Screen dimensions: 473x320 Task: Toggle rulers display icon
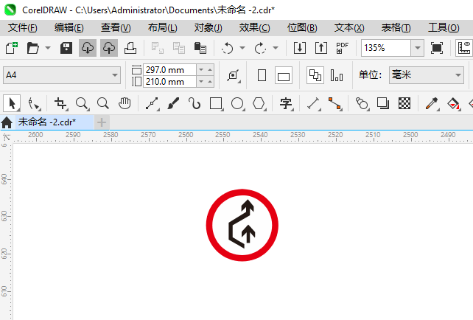(x=464, y=48)
